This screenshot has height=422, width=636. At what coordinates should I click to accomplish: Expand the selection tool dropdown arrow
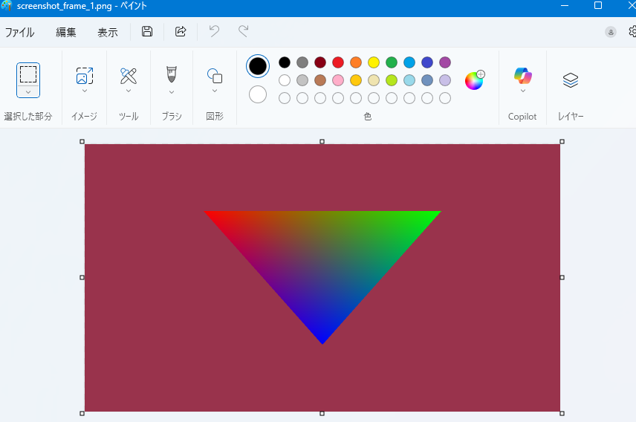coord(28,92)
